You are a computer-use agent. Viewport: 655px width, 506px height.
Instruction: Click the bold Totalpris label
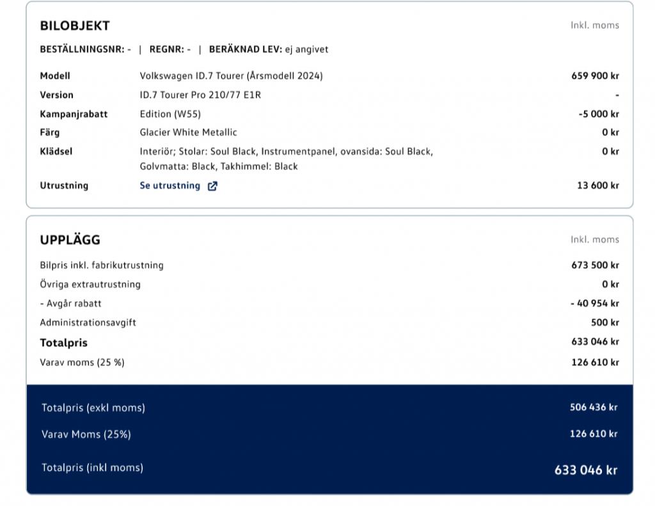coord(64,342)
